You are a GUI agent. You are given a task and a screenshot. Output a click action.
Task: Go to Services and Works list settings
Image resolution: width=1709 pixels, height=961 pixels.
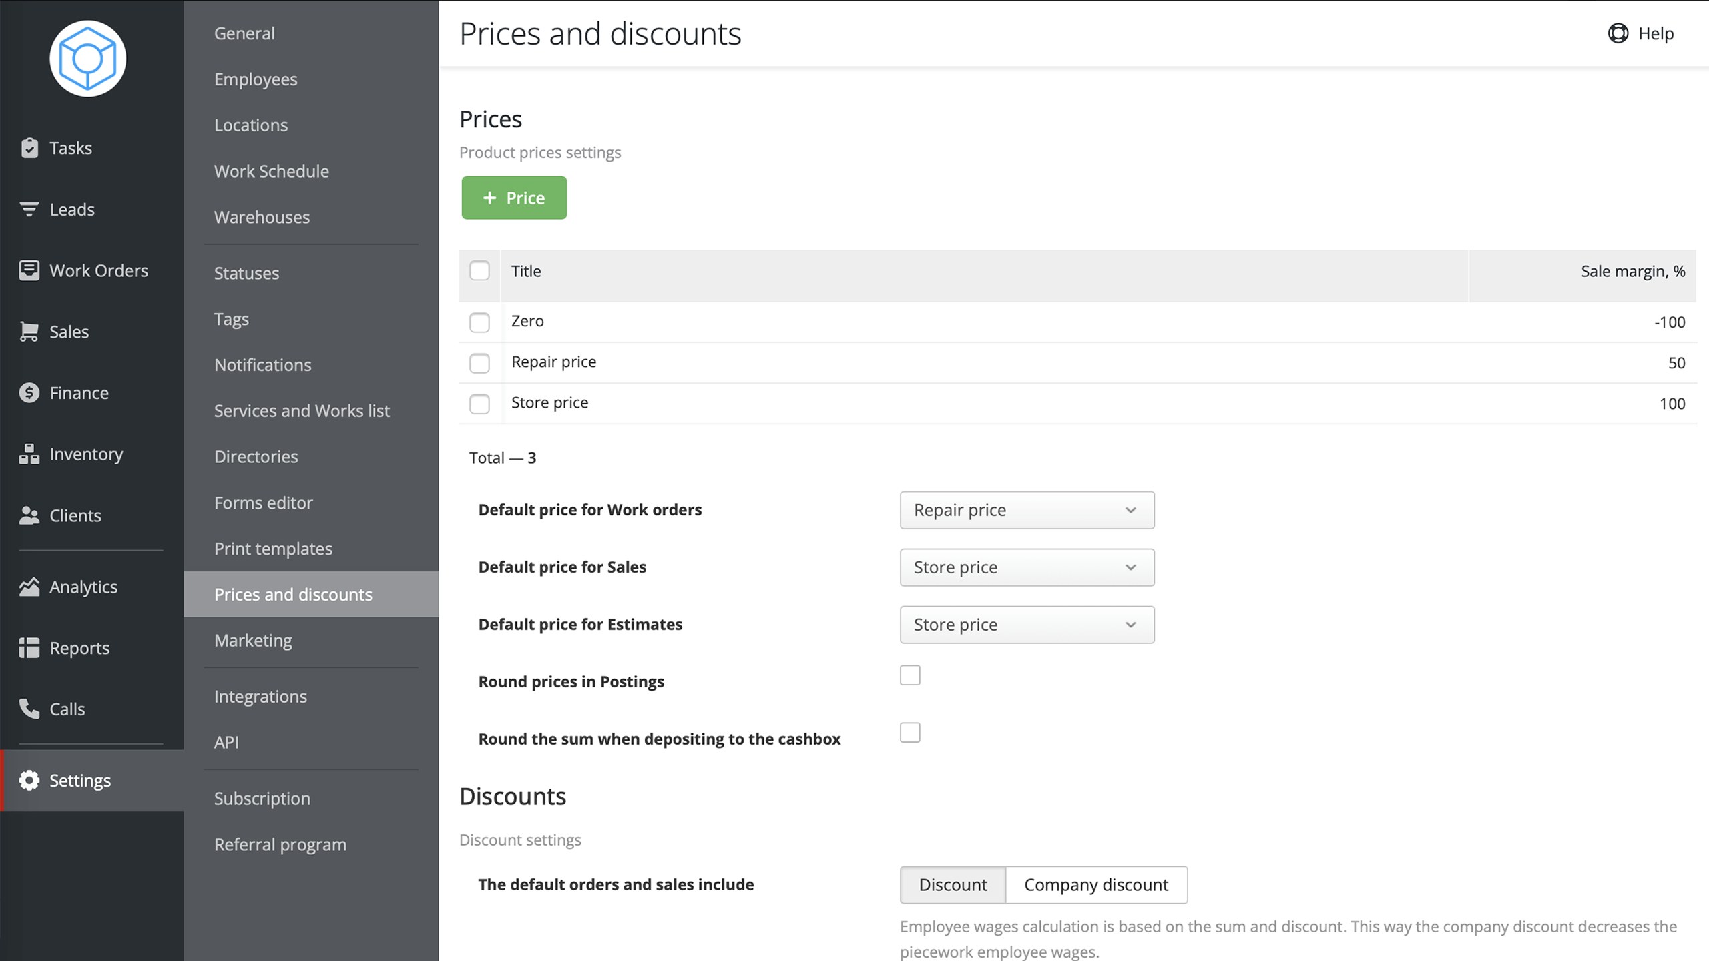tap(302, 411)
